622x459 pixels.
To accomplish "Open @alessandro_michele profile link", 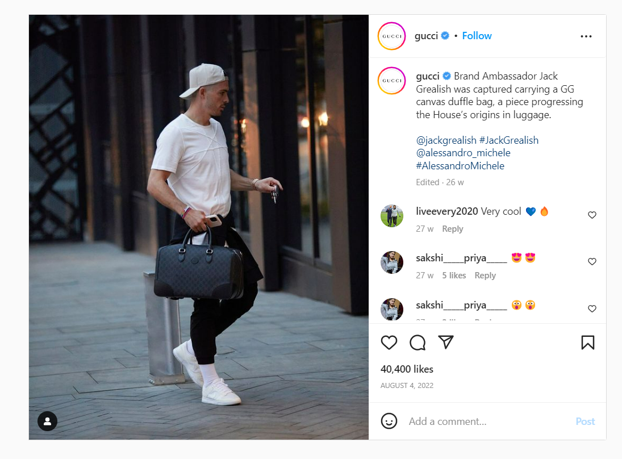I will (x=463, y=153).
